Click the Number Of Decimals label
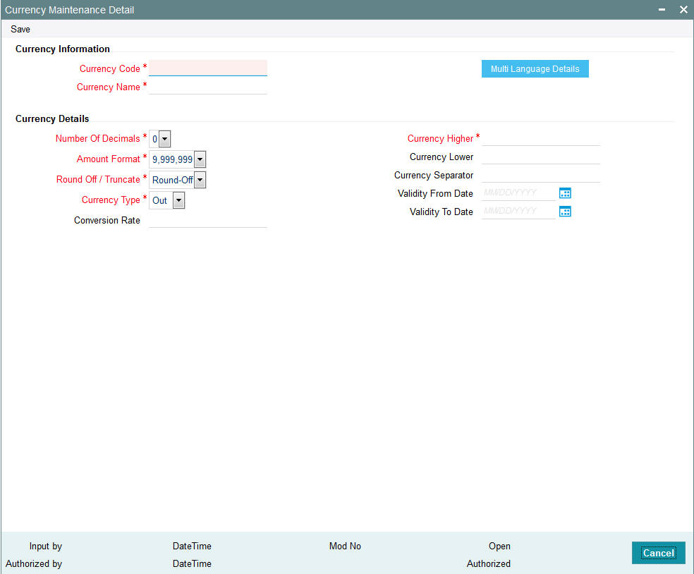This screenshot has width=694, height=574. click(98, 138)
